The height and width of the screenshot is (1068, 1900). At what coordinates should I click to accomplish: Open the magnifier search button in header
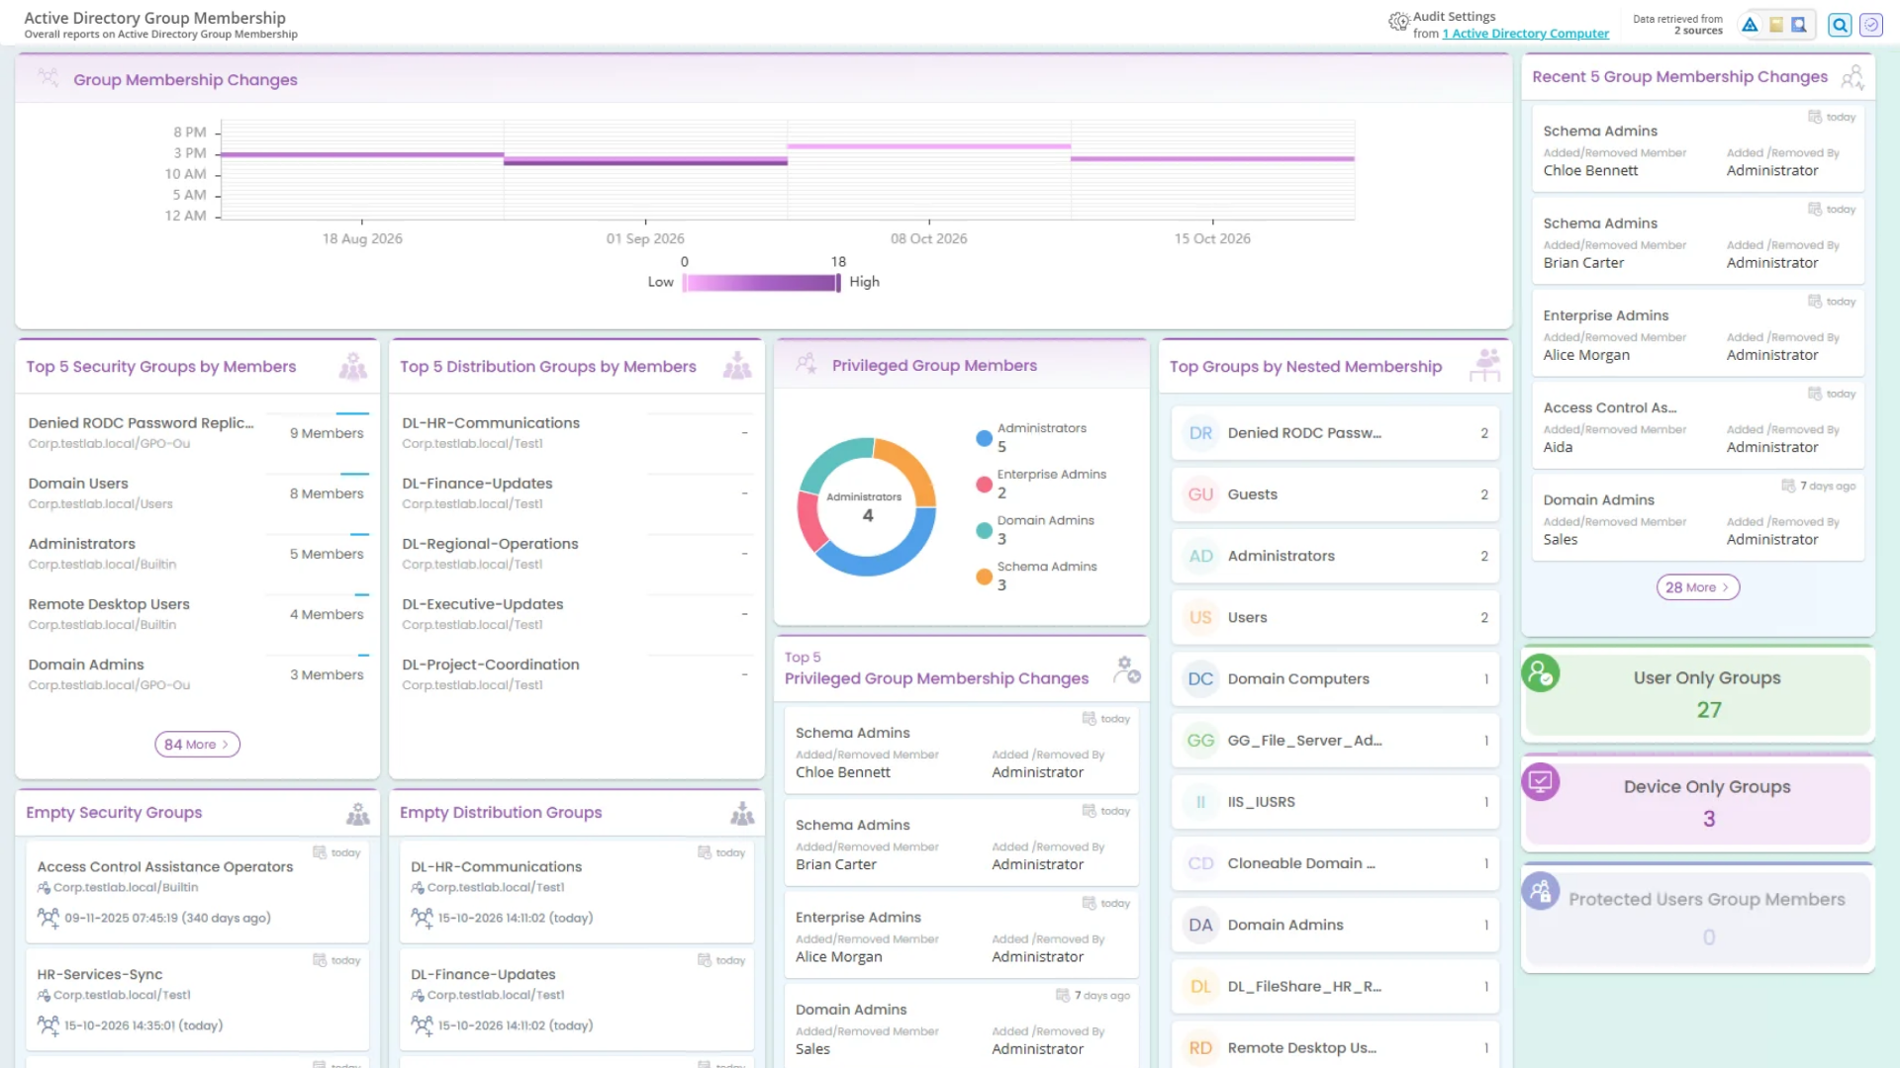(1840, 25)
